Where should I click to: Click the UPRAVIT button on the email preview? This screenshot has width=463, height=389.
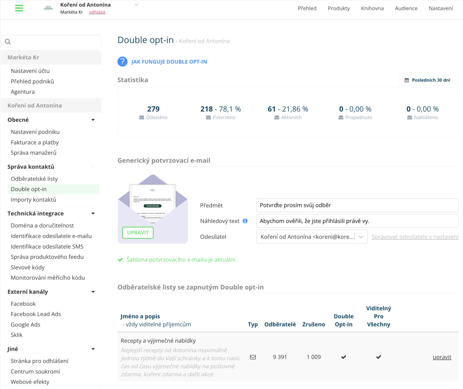tap(137, 233)
